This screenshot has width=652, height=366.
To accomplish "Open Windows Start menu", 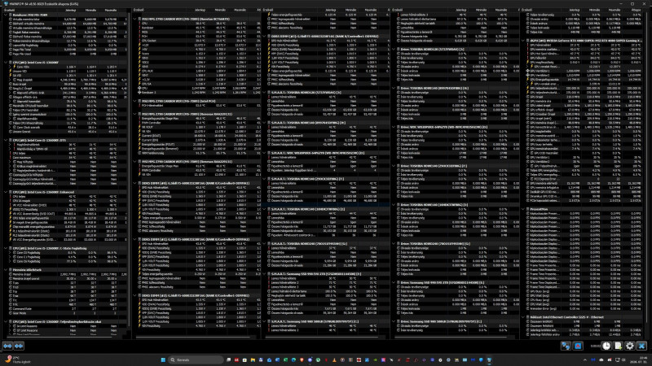I will tap(163, 359).
